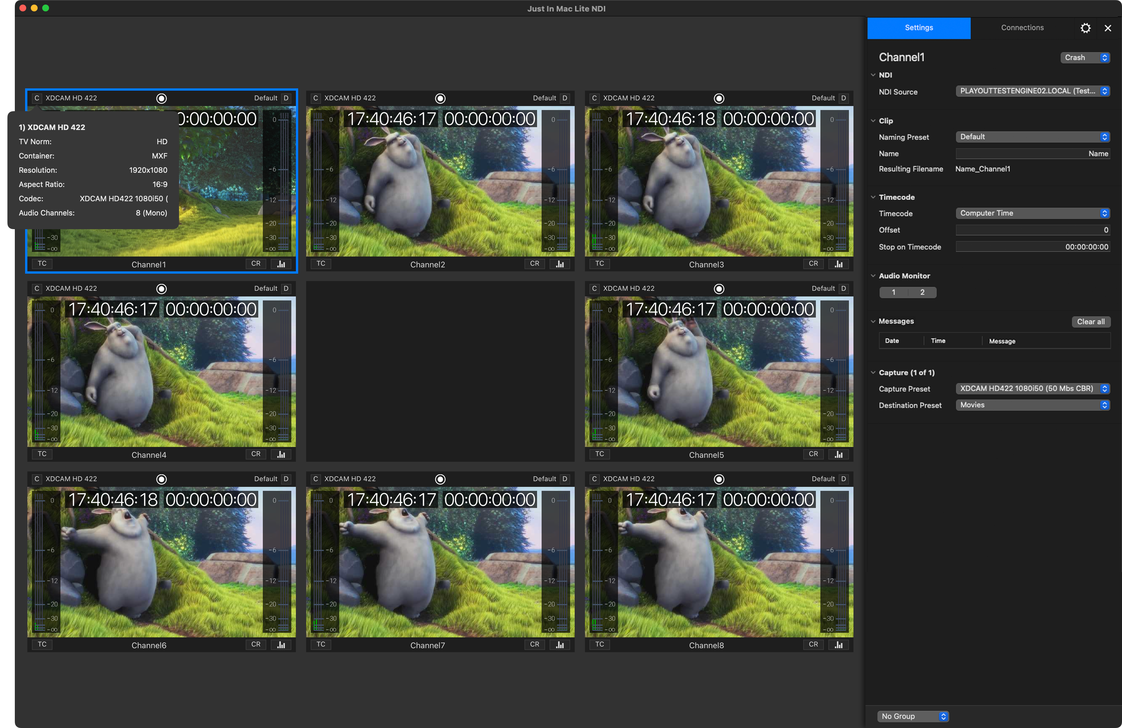The image size is (1122, 728).
Task: Click the Offset input field
Action: click(x=1032, y=230)
